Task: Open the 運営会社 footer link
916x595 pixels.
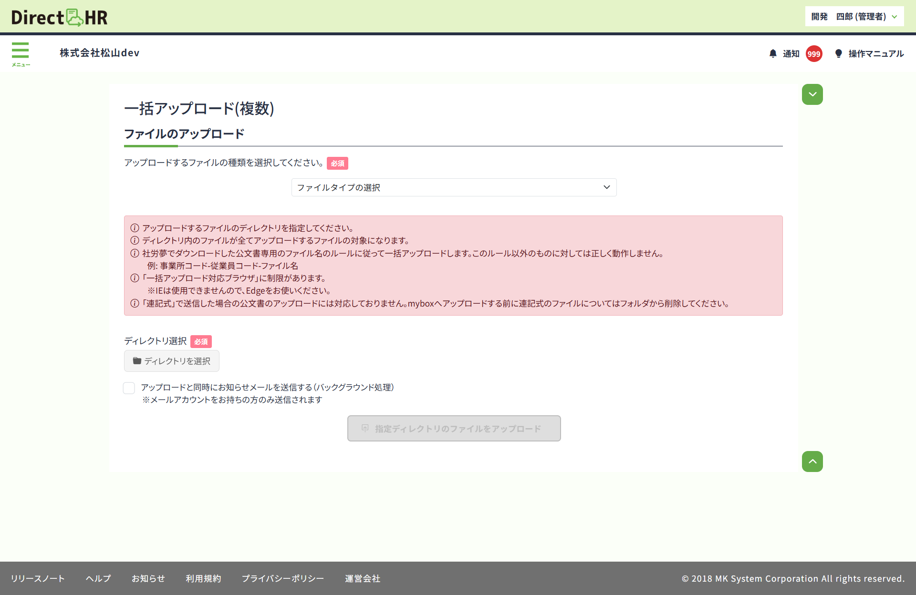Action: [x=363, y=578]
